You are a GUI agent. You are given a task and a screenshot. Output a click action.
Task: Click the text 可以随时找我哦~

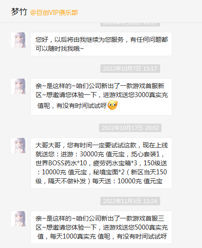[x=59, y=49]
